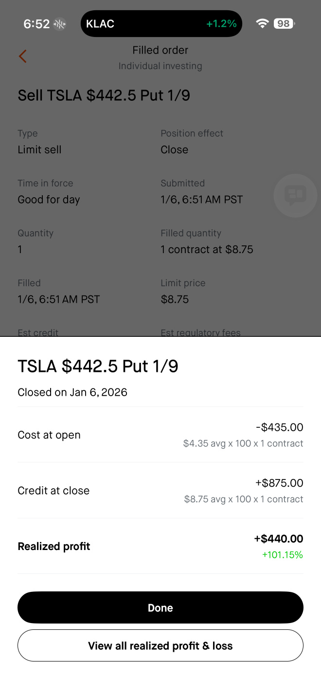
Task: Tap the Cost at open row
Action: tap(160, 435)
